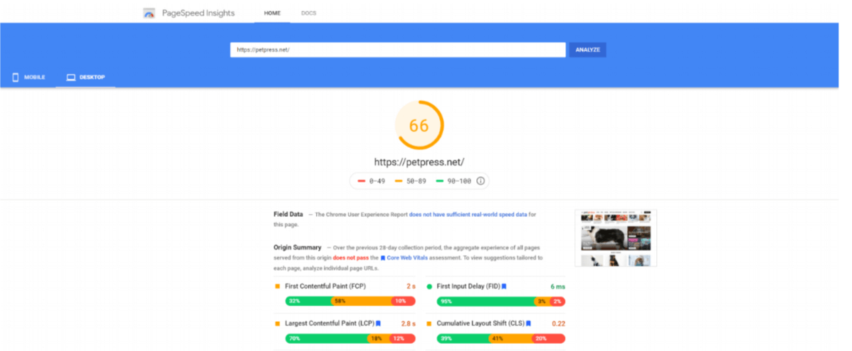
Task: Click the 2 s FCP value
Action: 410,286
